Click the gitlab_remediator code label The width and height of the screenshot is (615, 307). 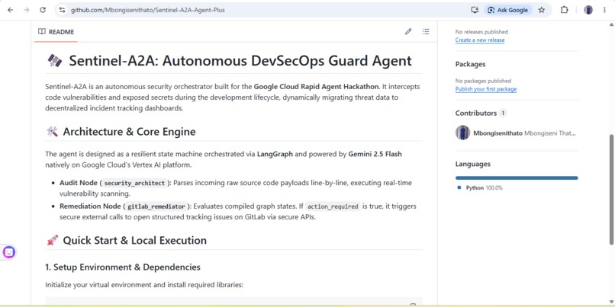[x=156, y=206]
